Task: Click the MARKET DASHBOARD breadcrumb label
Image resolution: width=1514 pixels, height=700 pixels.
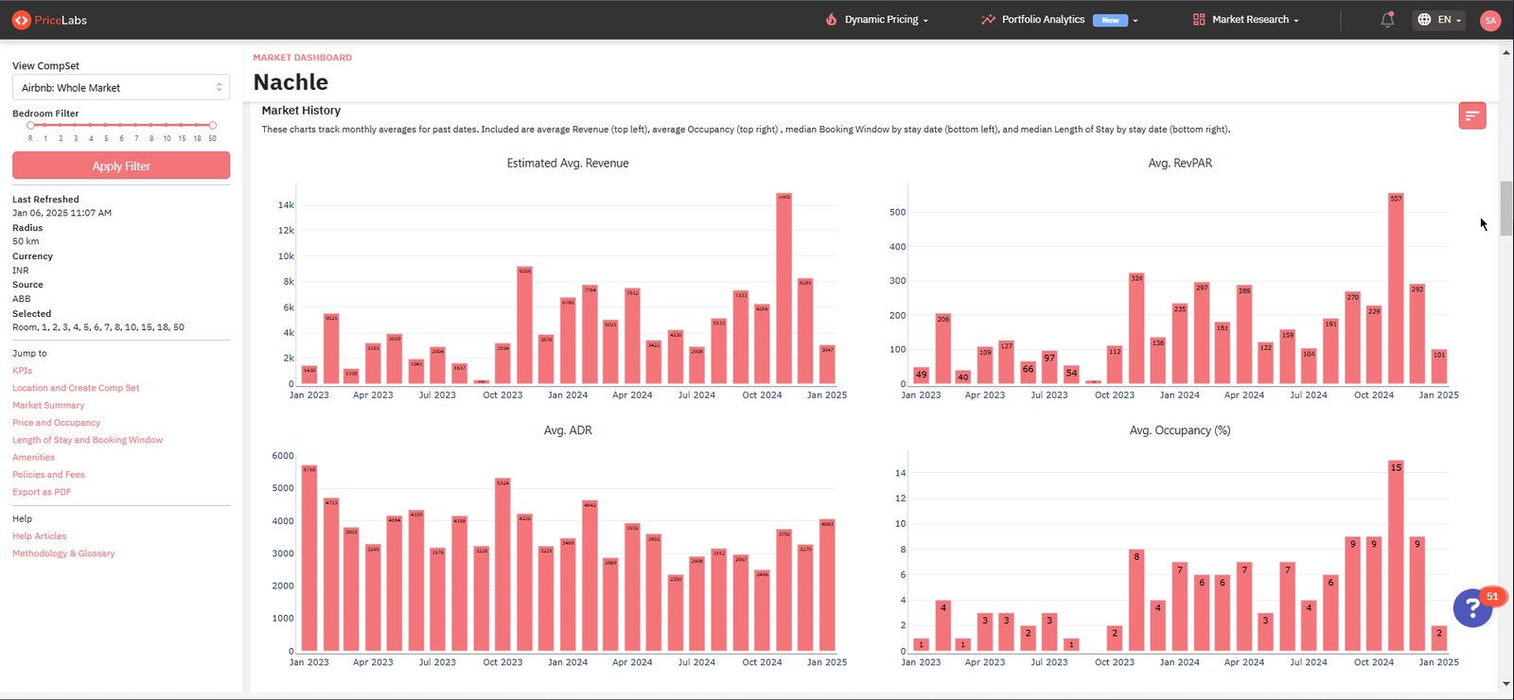Action: click(x=303, y=58)
